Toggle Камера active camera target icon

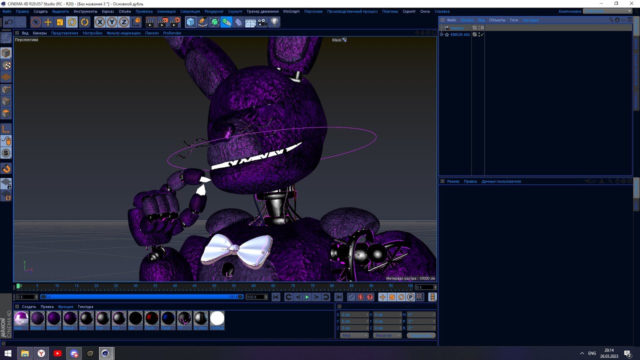click(482, 28)
